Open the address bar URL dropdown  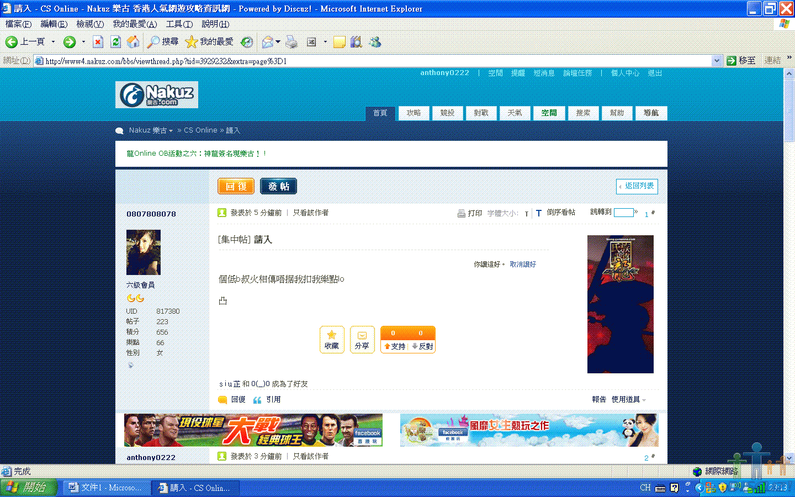[717, 61]
